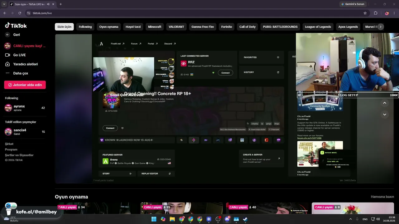Viewport: 399px width, 224px height.
Task: Expand the Şirkət footer section
Action: pyautogui.click(x=9, y=144)
